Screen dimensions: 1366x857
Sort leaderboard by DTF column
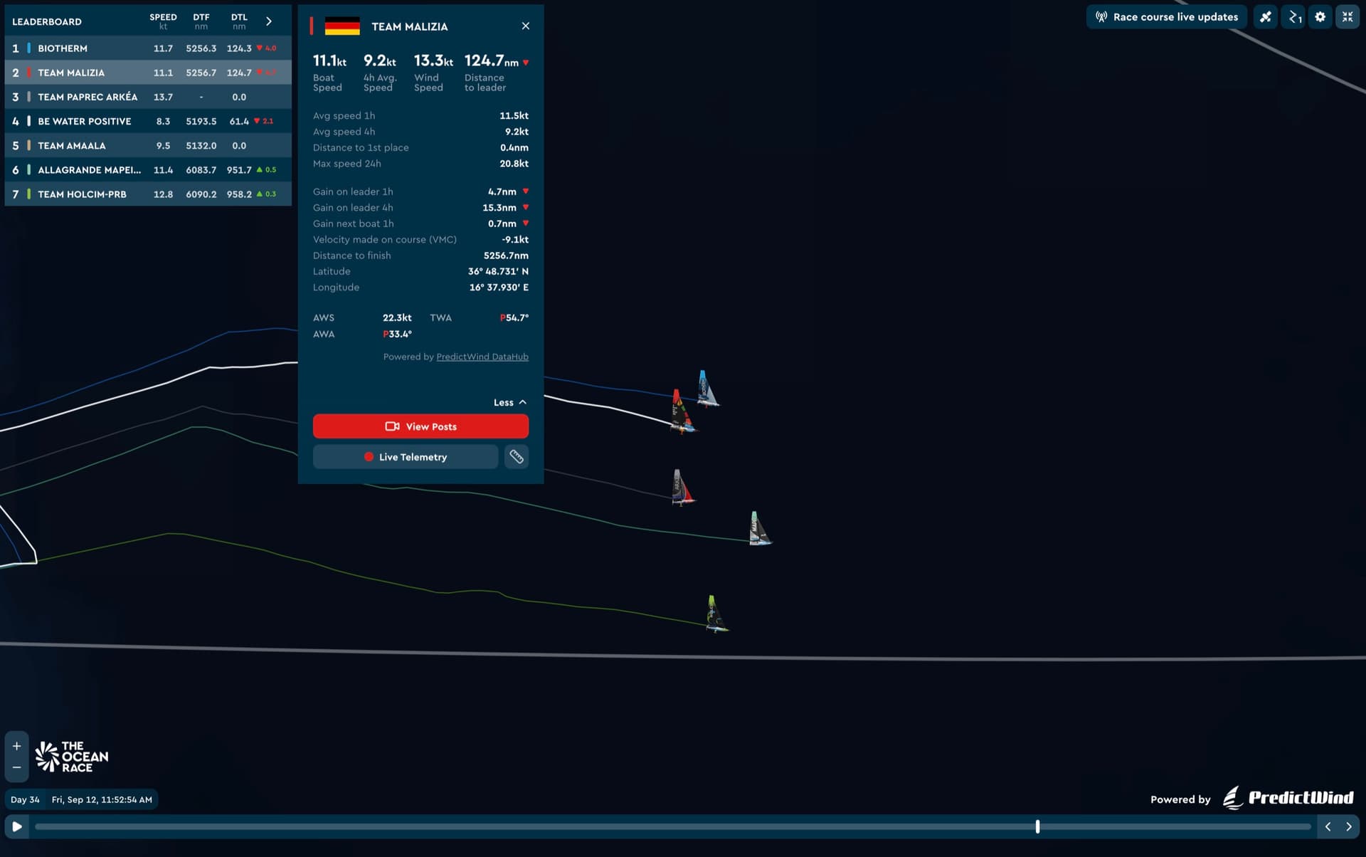[x=201, y=21]
